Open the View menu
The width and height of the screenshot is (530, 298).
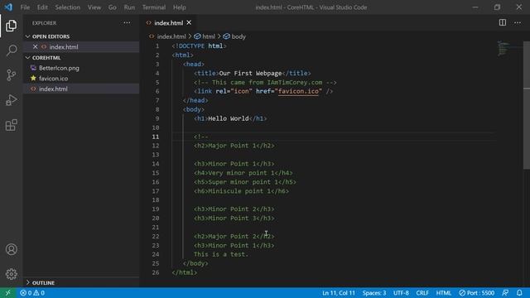click(94, 7)
